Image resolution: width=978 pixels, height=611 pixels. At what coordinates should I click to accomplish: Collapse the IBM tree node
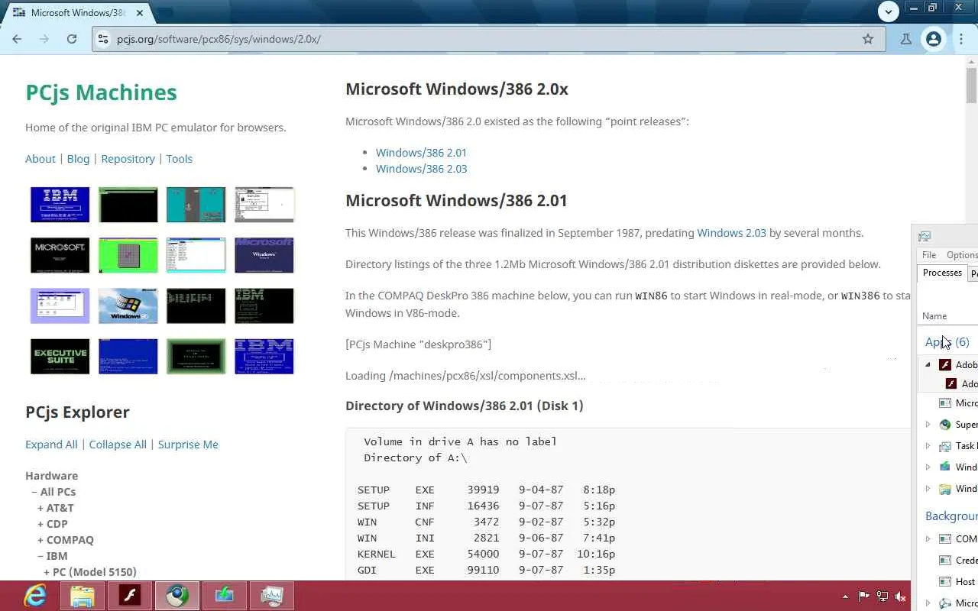40,556
